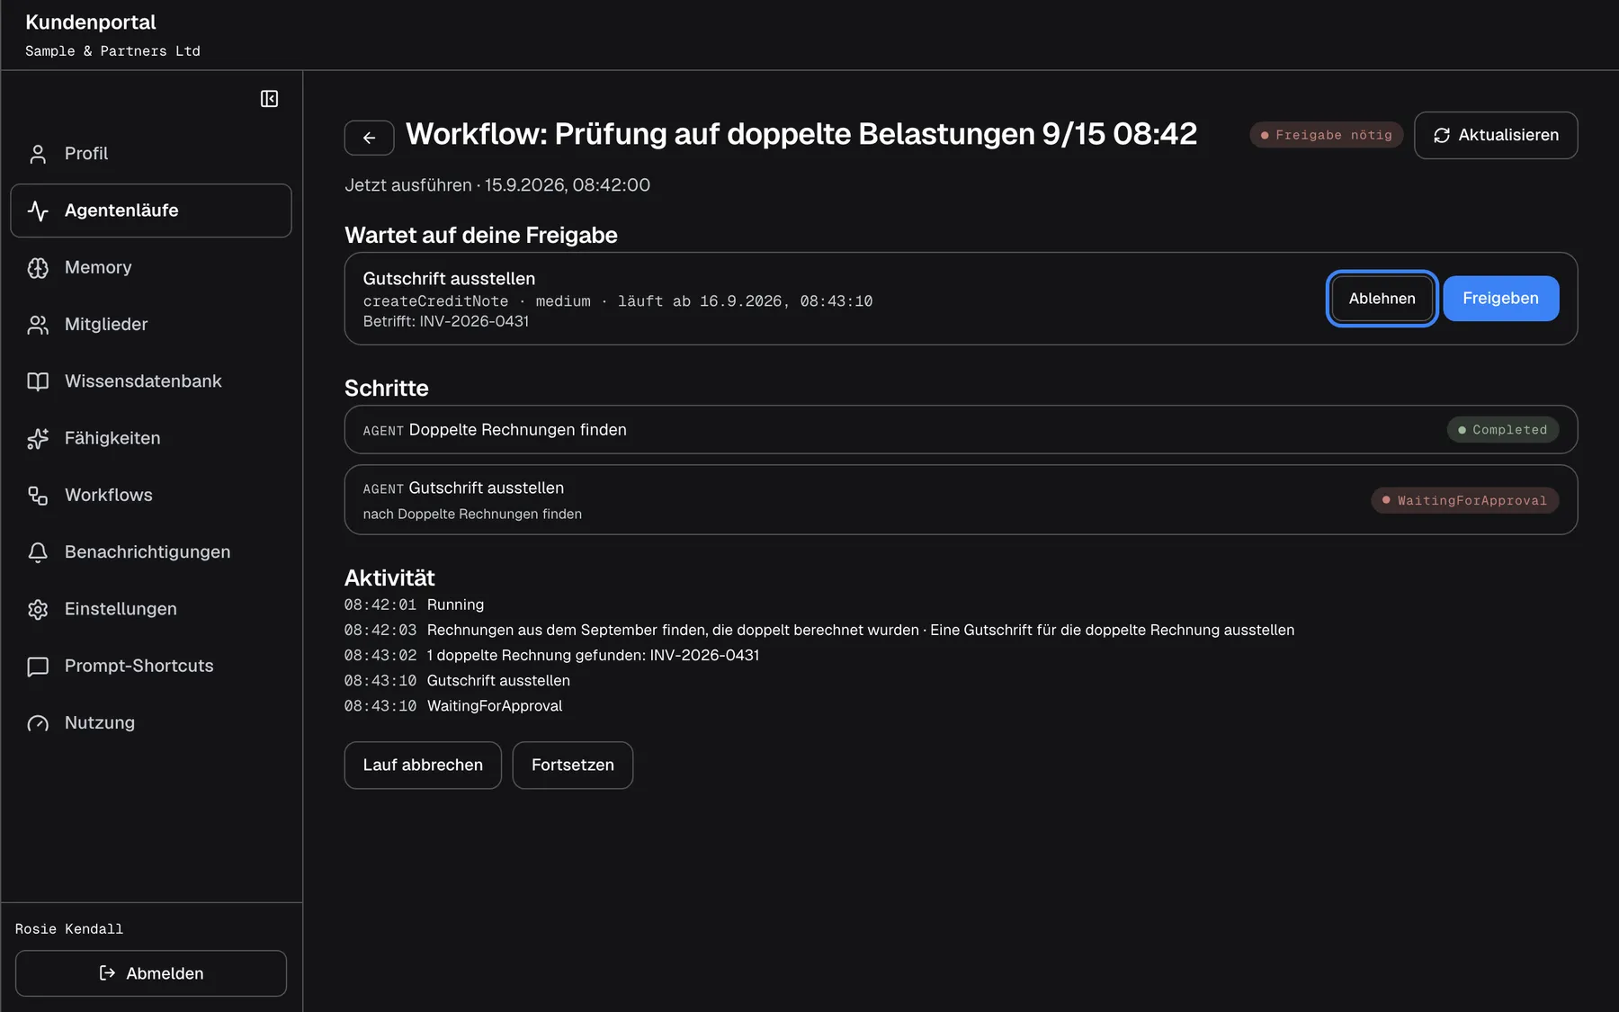The height and width of the screenshot is (1012, 1619).
Task: Click Lauf abbrechen button
Action: (x=423, y=765)
